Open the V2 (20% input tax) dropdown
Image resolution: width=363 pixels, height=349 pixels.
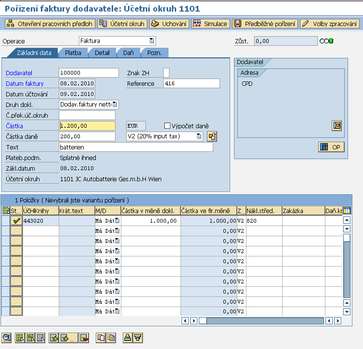[x=199, y=136]
